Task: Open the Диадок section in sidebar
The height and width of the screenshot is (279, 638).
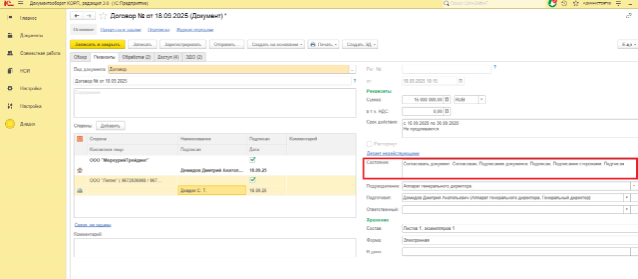Action: pos(28,124)
